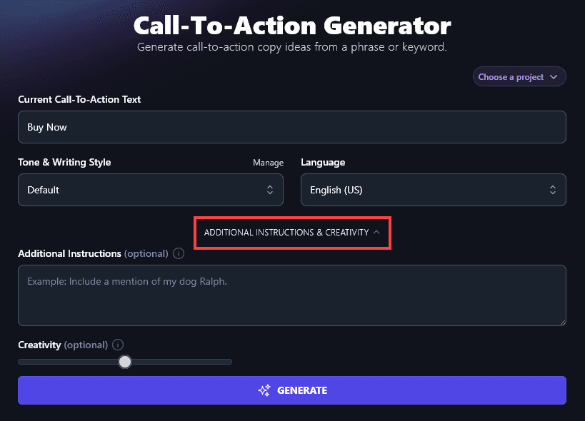Open the Tone & Writing Style dropdown

[x=150, y=190]
